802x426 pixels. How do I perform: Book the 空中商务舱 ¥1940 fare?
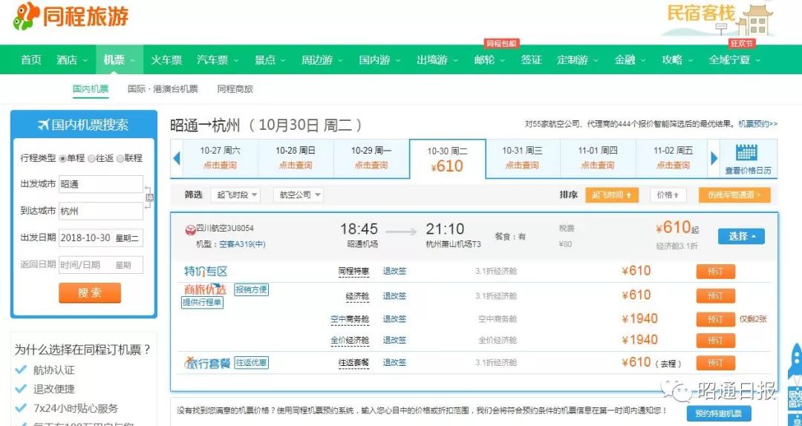tap(716, 319)
